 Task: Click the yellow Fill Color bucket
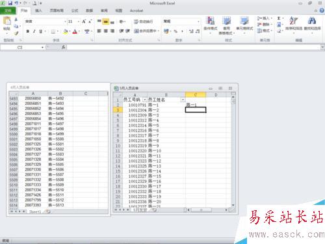[66, 32]
